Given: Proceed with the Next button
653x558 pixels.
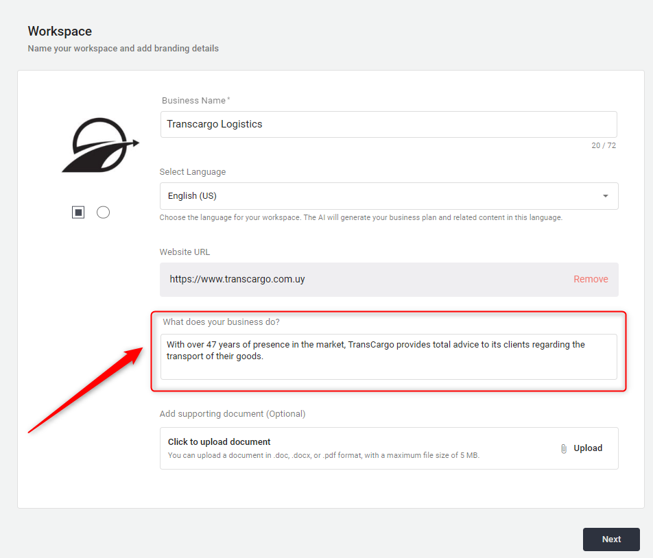Looking at the screenshot, I should [x=611, y=539].
